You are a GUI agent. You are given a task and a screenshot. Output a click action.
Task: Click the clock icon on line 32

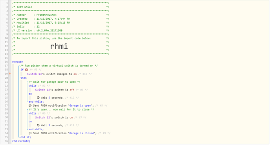[x=38, y=125]
